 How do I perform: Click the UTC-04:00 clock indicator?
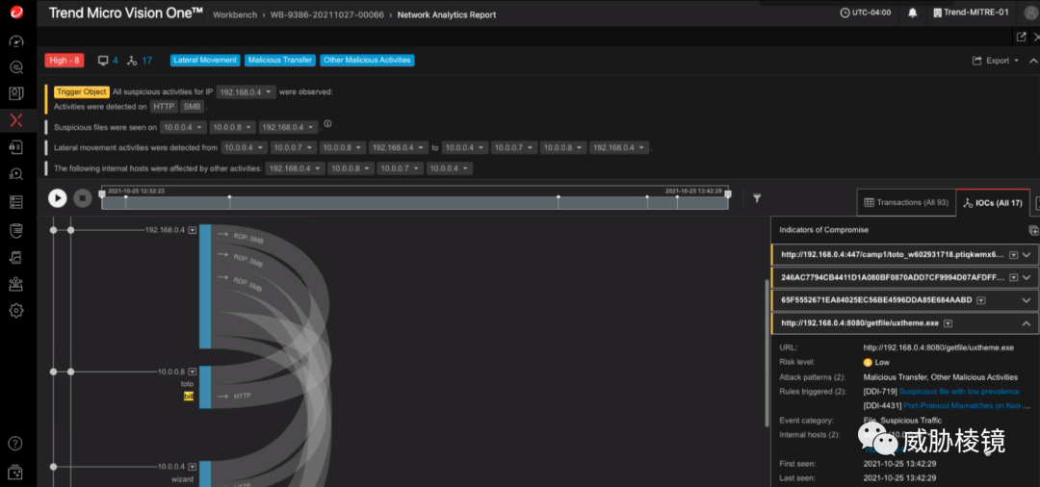tap(865, 13)
